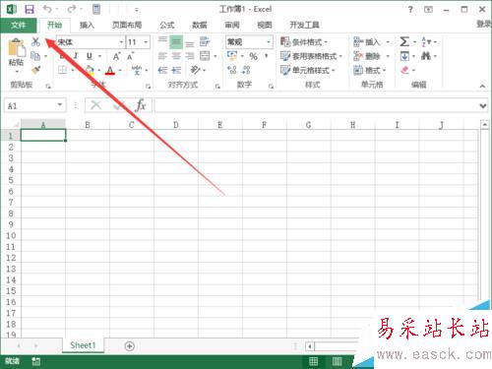492x369 pixels.
Task: Apply percent style
Action: (253, 56)
